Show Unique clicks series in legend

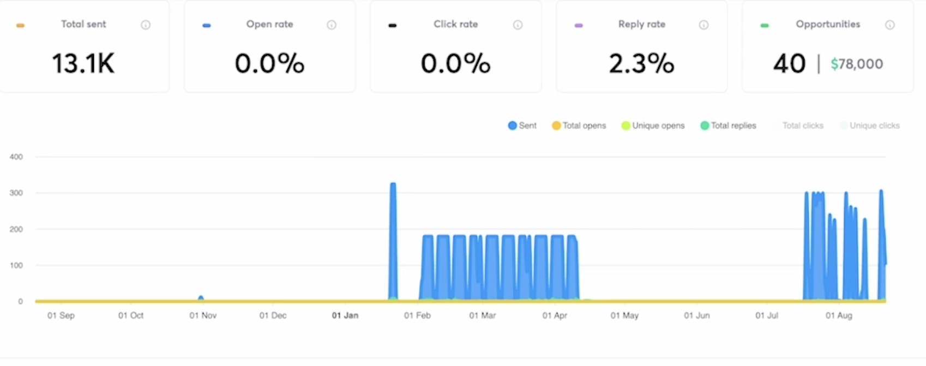click(x=869, y=126)
